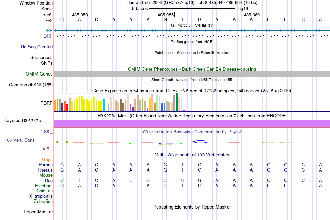Click the large blue G PhyloP logo
Image resolution: width=330 pixels, height=220 pixels.
click(x=200, y=142)
